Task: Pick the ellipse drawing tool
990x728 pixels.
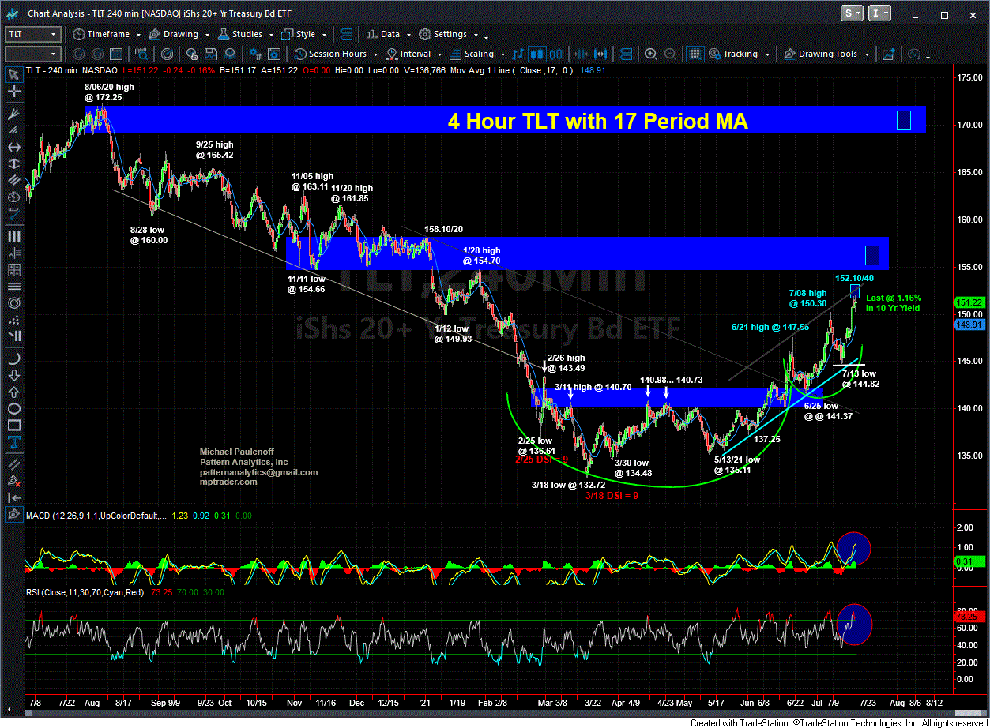Action: pos(13,409)
